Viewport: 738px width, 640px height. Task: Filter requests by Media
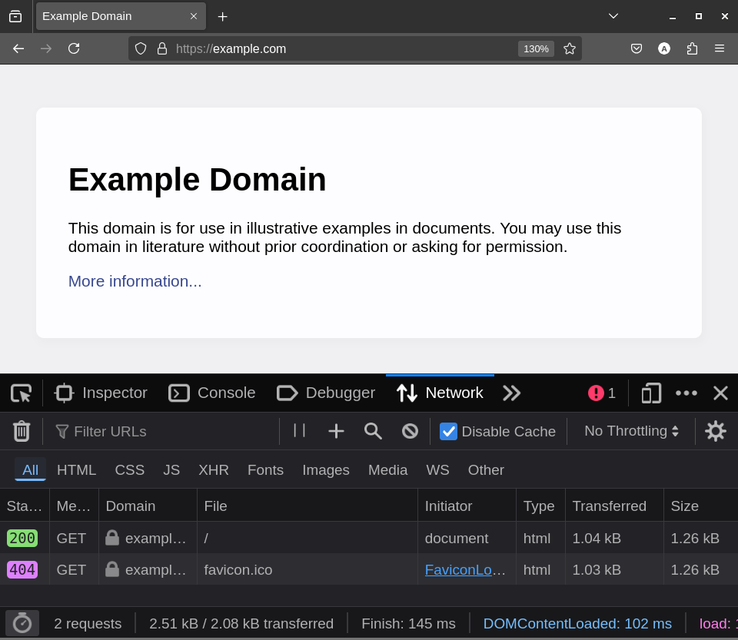[387, 469]
